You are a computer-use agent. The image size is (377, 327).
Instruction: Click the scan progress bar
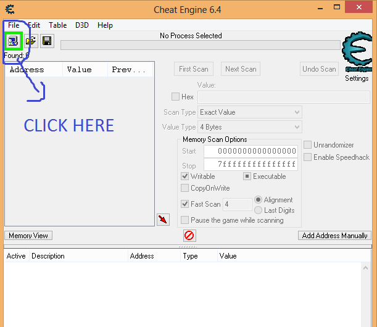point(201,45)
